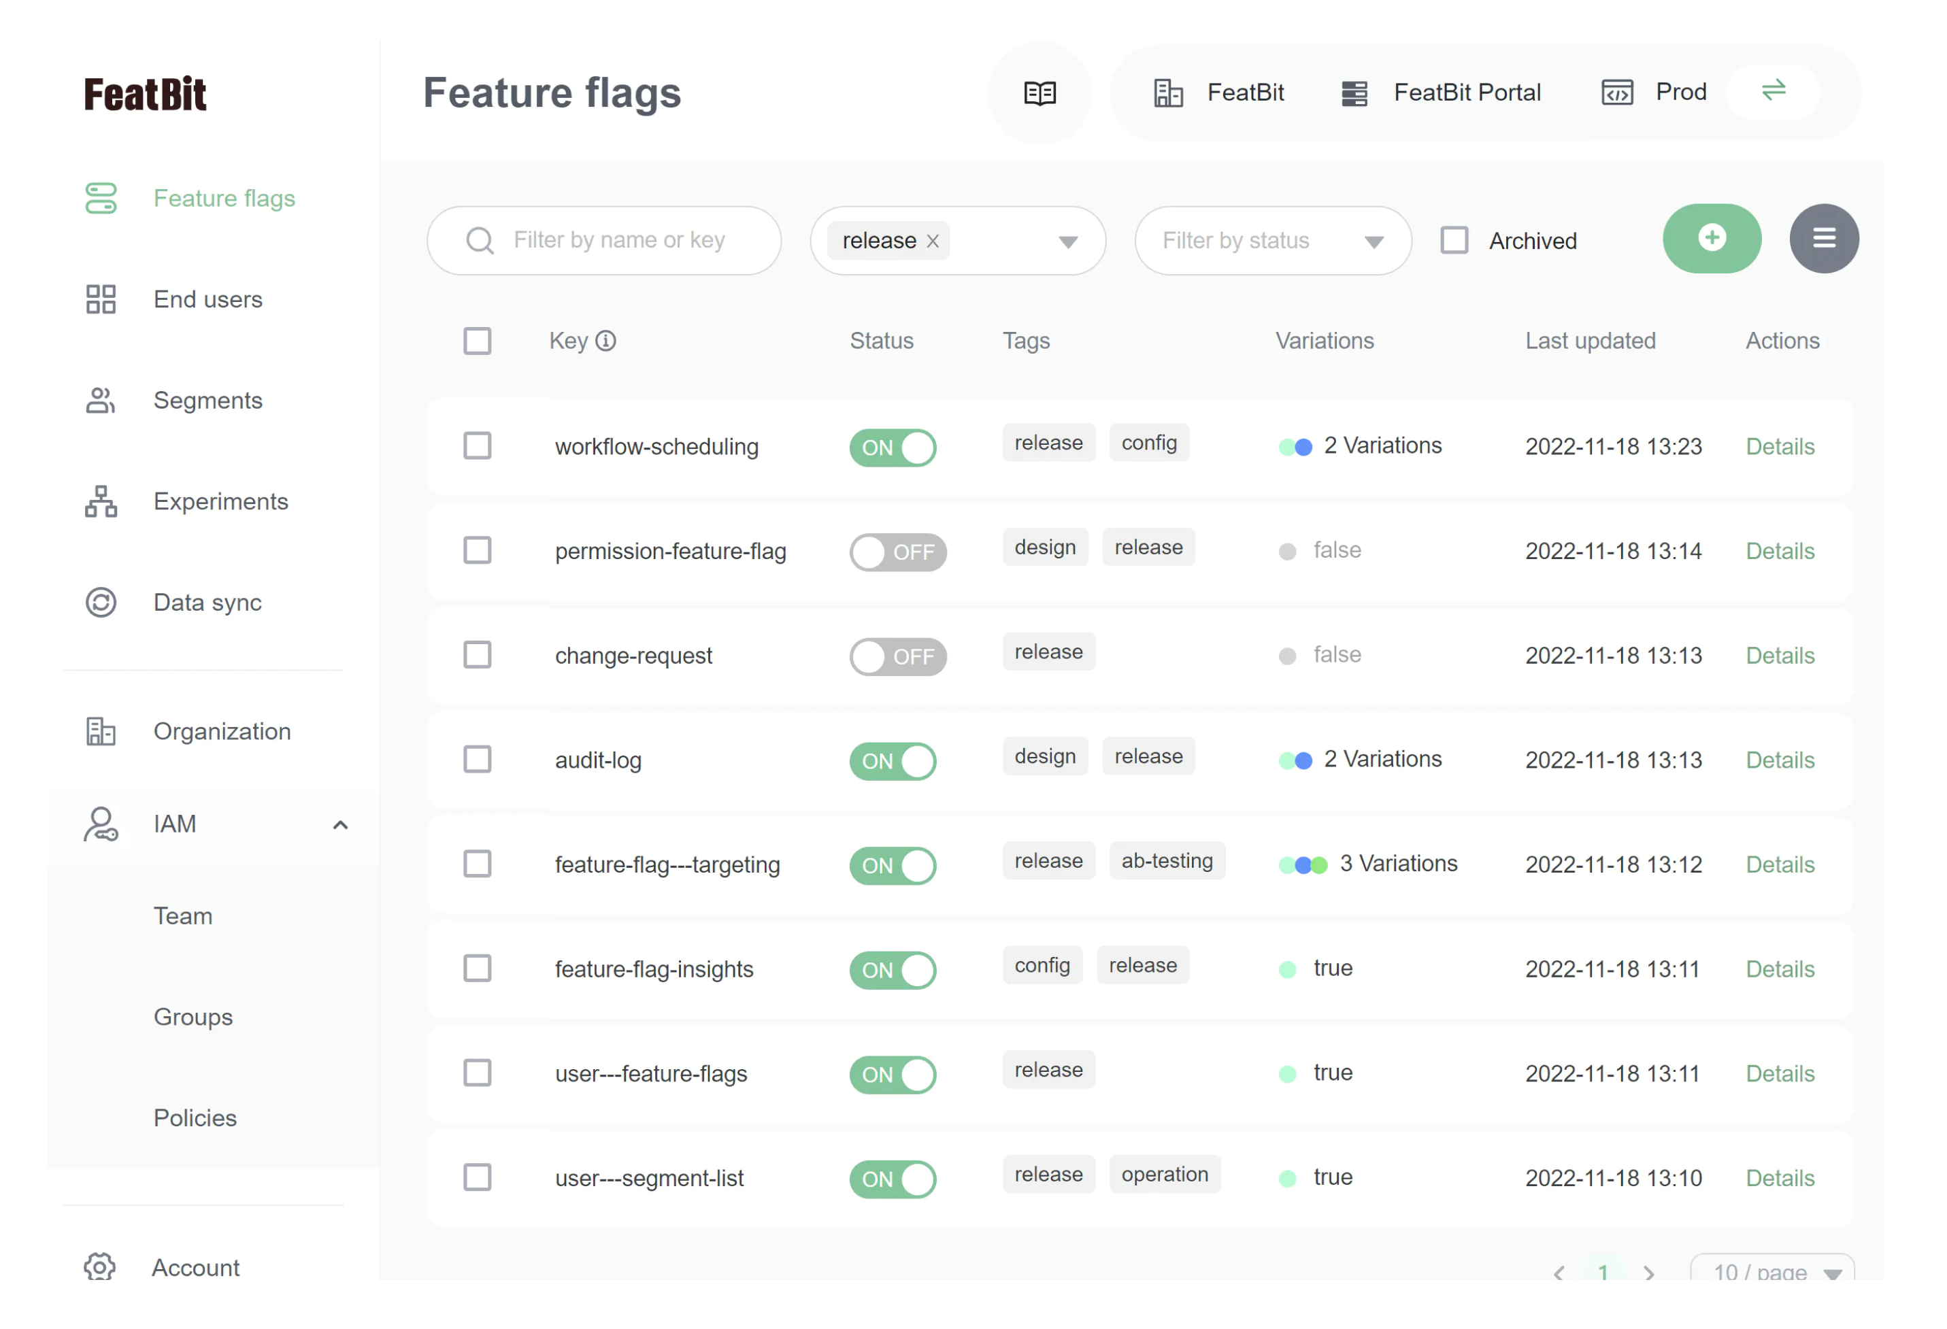1947x1329 pixels.
Task: Open Details for audit-log
Action: pyautogui.click(x=1780, y=760)
